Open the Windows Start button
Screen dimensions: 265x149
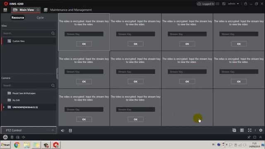(x=5, y=145)
